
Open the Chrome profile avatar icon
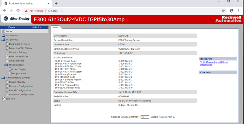(231, 11)
